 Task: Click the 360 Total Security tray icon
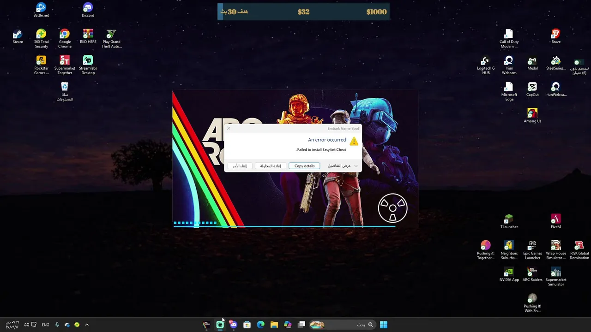click(x=77, y=325)
